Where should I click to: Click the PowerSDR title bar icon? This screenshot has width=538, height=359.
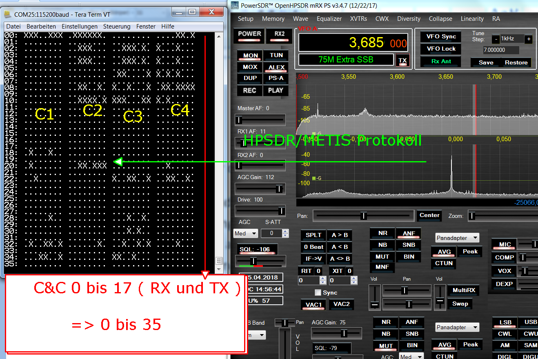[235, 5]
